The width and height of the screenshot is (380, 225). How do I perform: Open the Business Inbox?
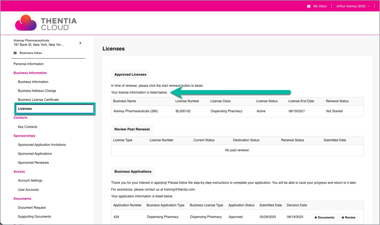(31, 53)
